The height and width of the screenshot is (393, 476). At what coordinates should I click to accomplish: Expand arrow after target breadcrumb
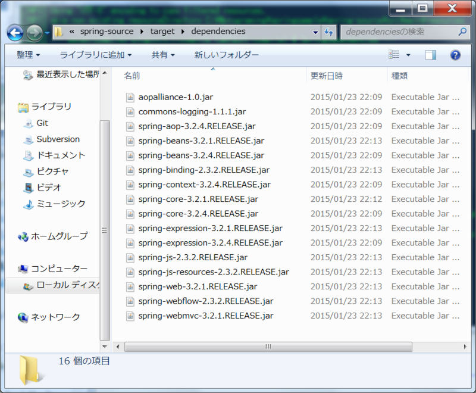coord(183,32)
